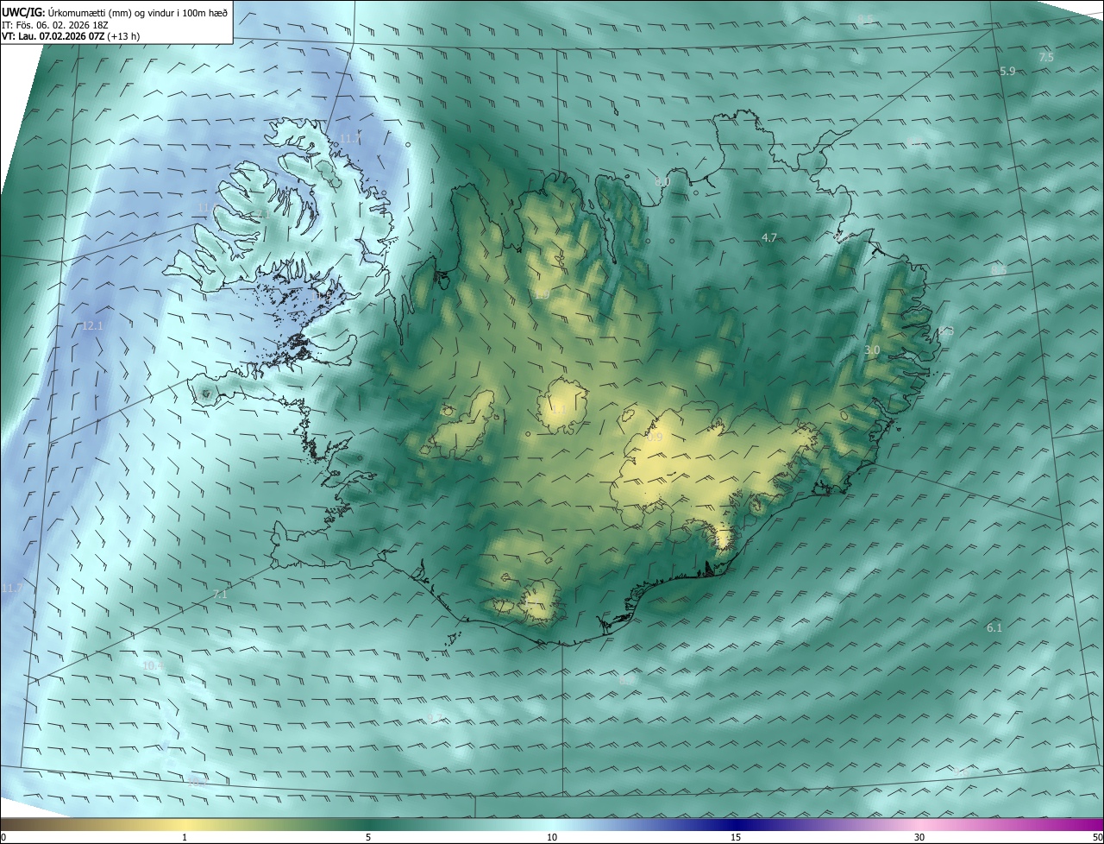This screenshot has height=844, width=1104.
Task: Click the 'VT: Lau. 07.02.2026 07Z (+13 h)' line
Action: (71, 36)
